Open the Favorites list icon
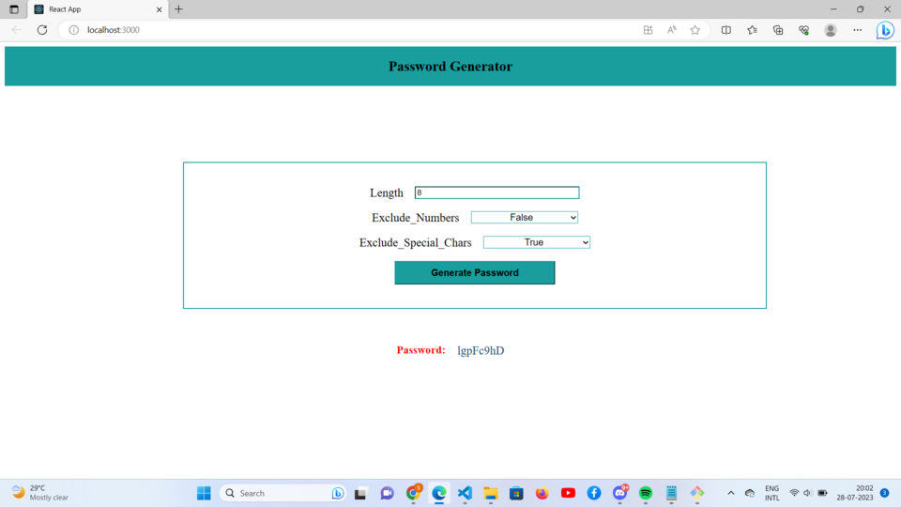 click(752, 30)
